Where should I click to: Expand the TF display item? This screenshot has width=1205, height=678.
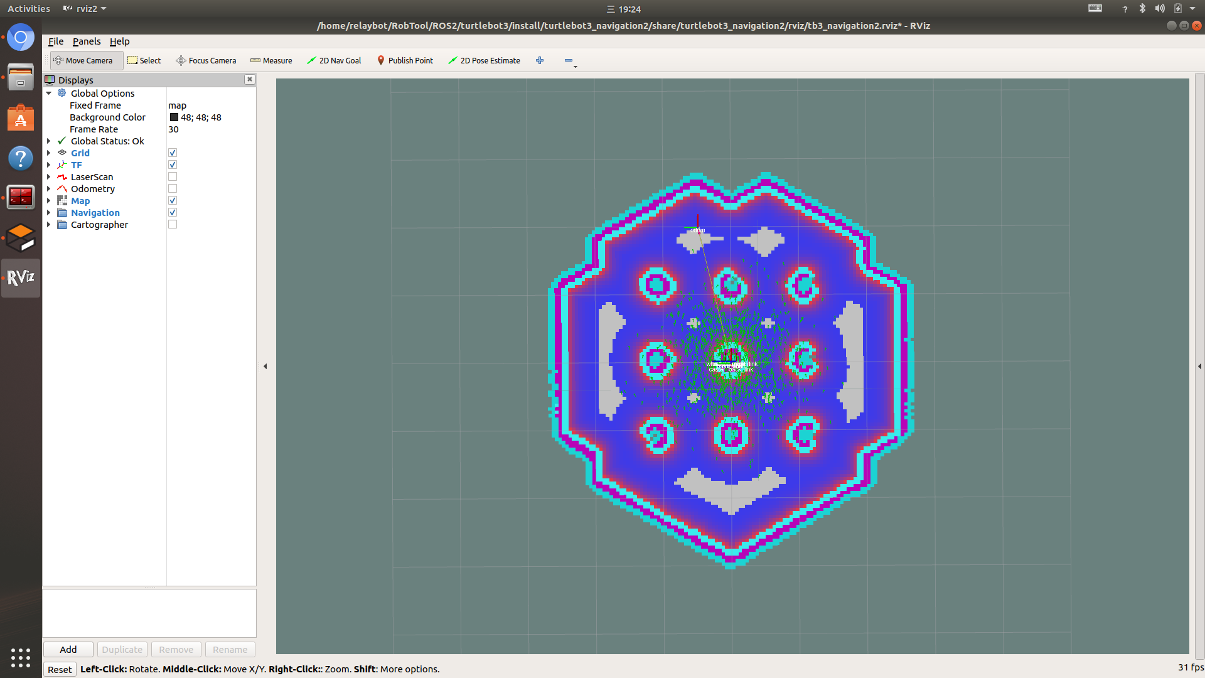[48, 165]
